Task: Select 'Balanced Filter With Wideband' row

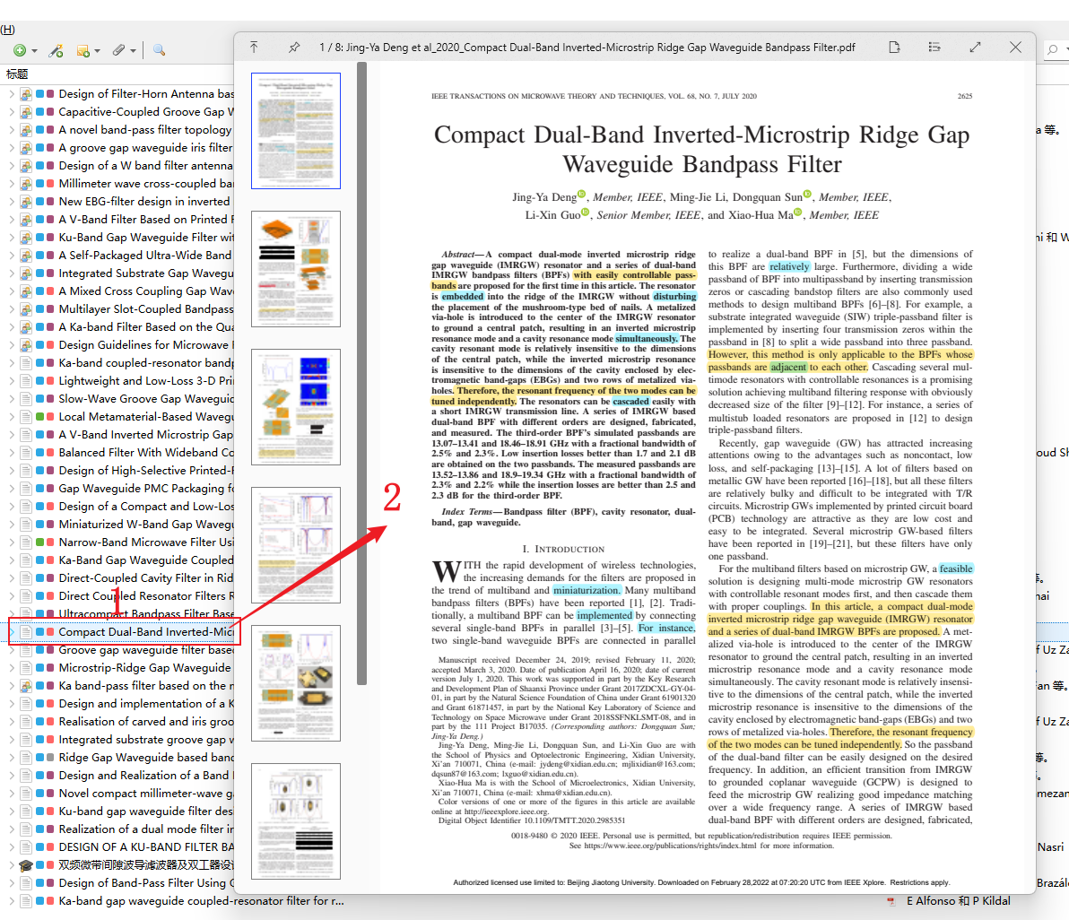Action: [x=117, y=453]
